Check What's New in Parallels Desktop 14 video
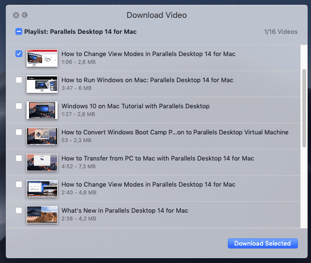This screenshot has width=311, height=263. 19,210
